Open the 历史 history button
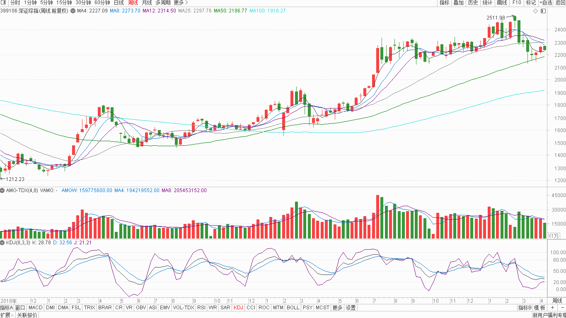The width and height of the screenshot is (566, 318). pyautogui.click(x=473, y=3)
